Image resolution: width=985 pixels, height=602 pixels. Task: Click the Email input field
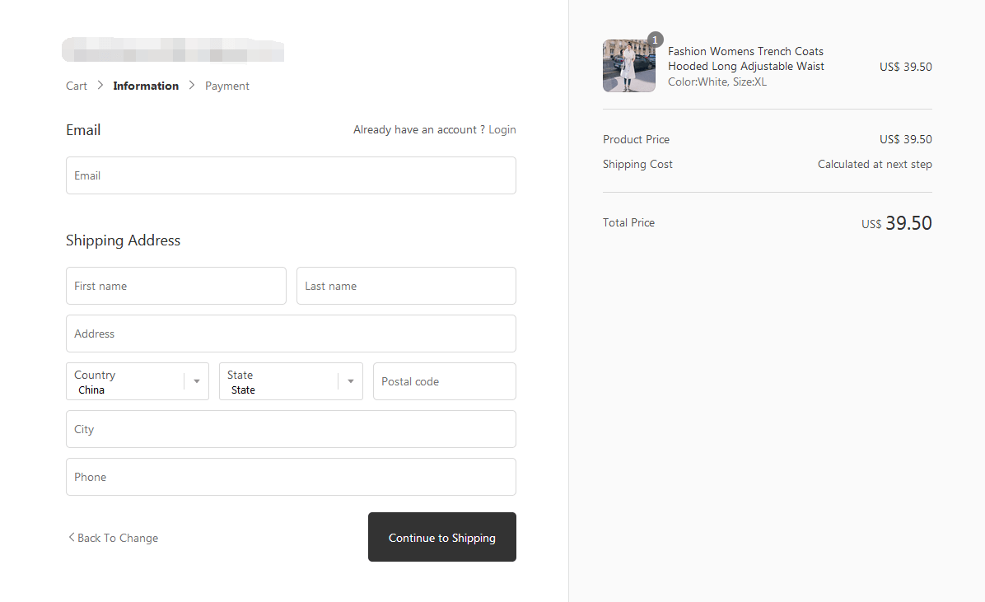291,175
